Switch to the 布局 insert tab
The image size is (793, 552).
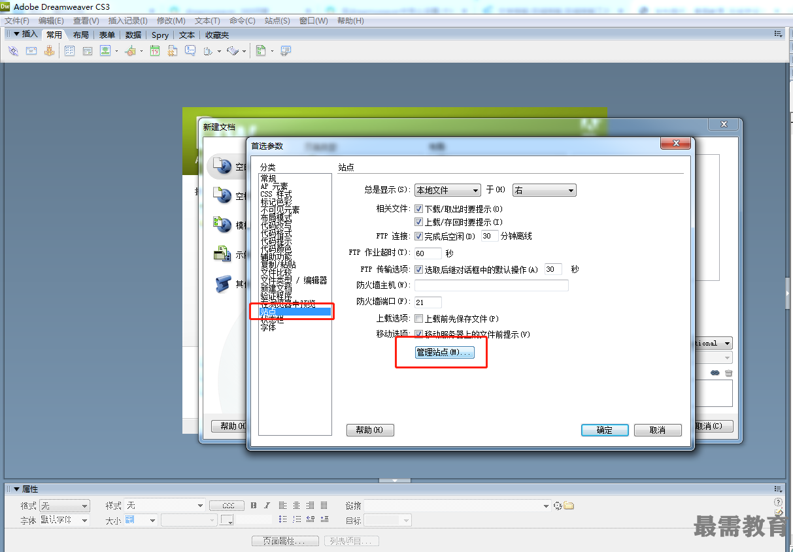[80, 35]
